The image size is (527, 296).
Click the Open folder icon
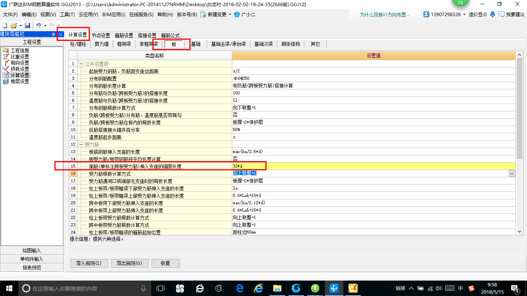(x=14, y=25)
